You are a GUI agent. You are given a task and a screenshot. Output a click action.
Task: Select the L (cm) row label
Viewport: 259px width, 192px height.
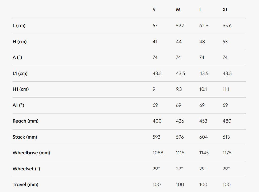pyautogui.click(x=19, y=26)
